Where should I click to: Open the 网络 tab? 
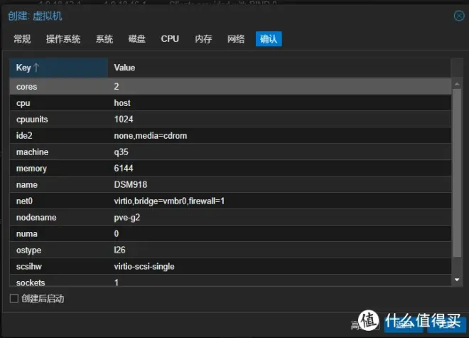(236, 39)
